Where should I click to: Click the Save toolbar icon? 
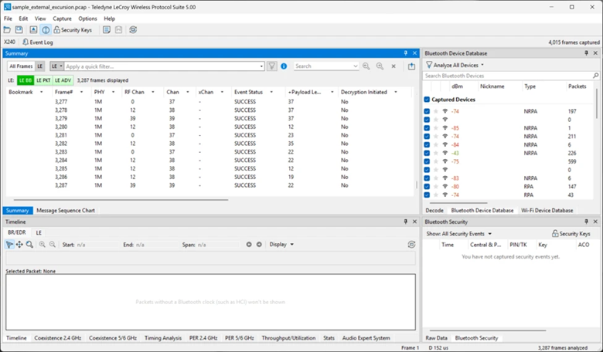point(19,30)
